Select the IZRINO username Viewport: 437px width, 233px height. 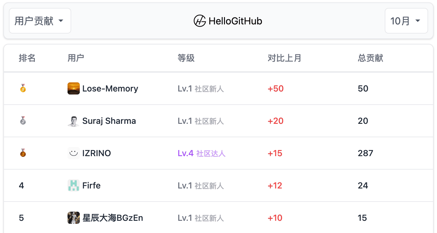point(97,153)
